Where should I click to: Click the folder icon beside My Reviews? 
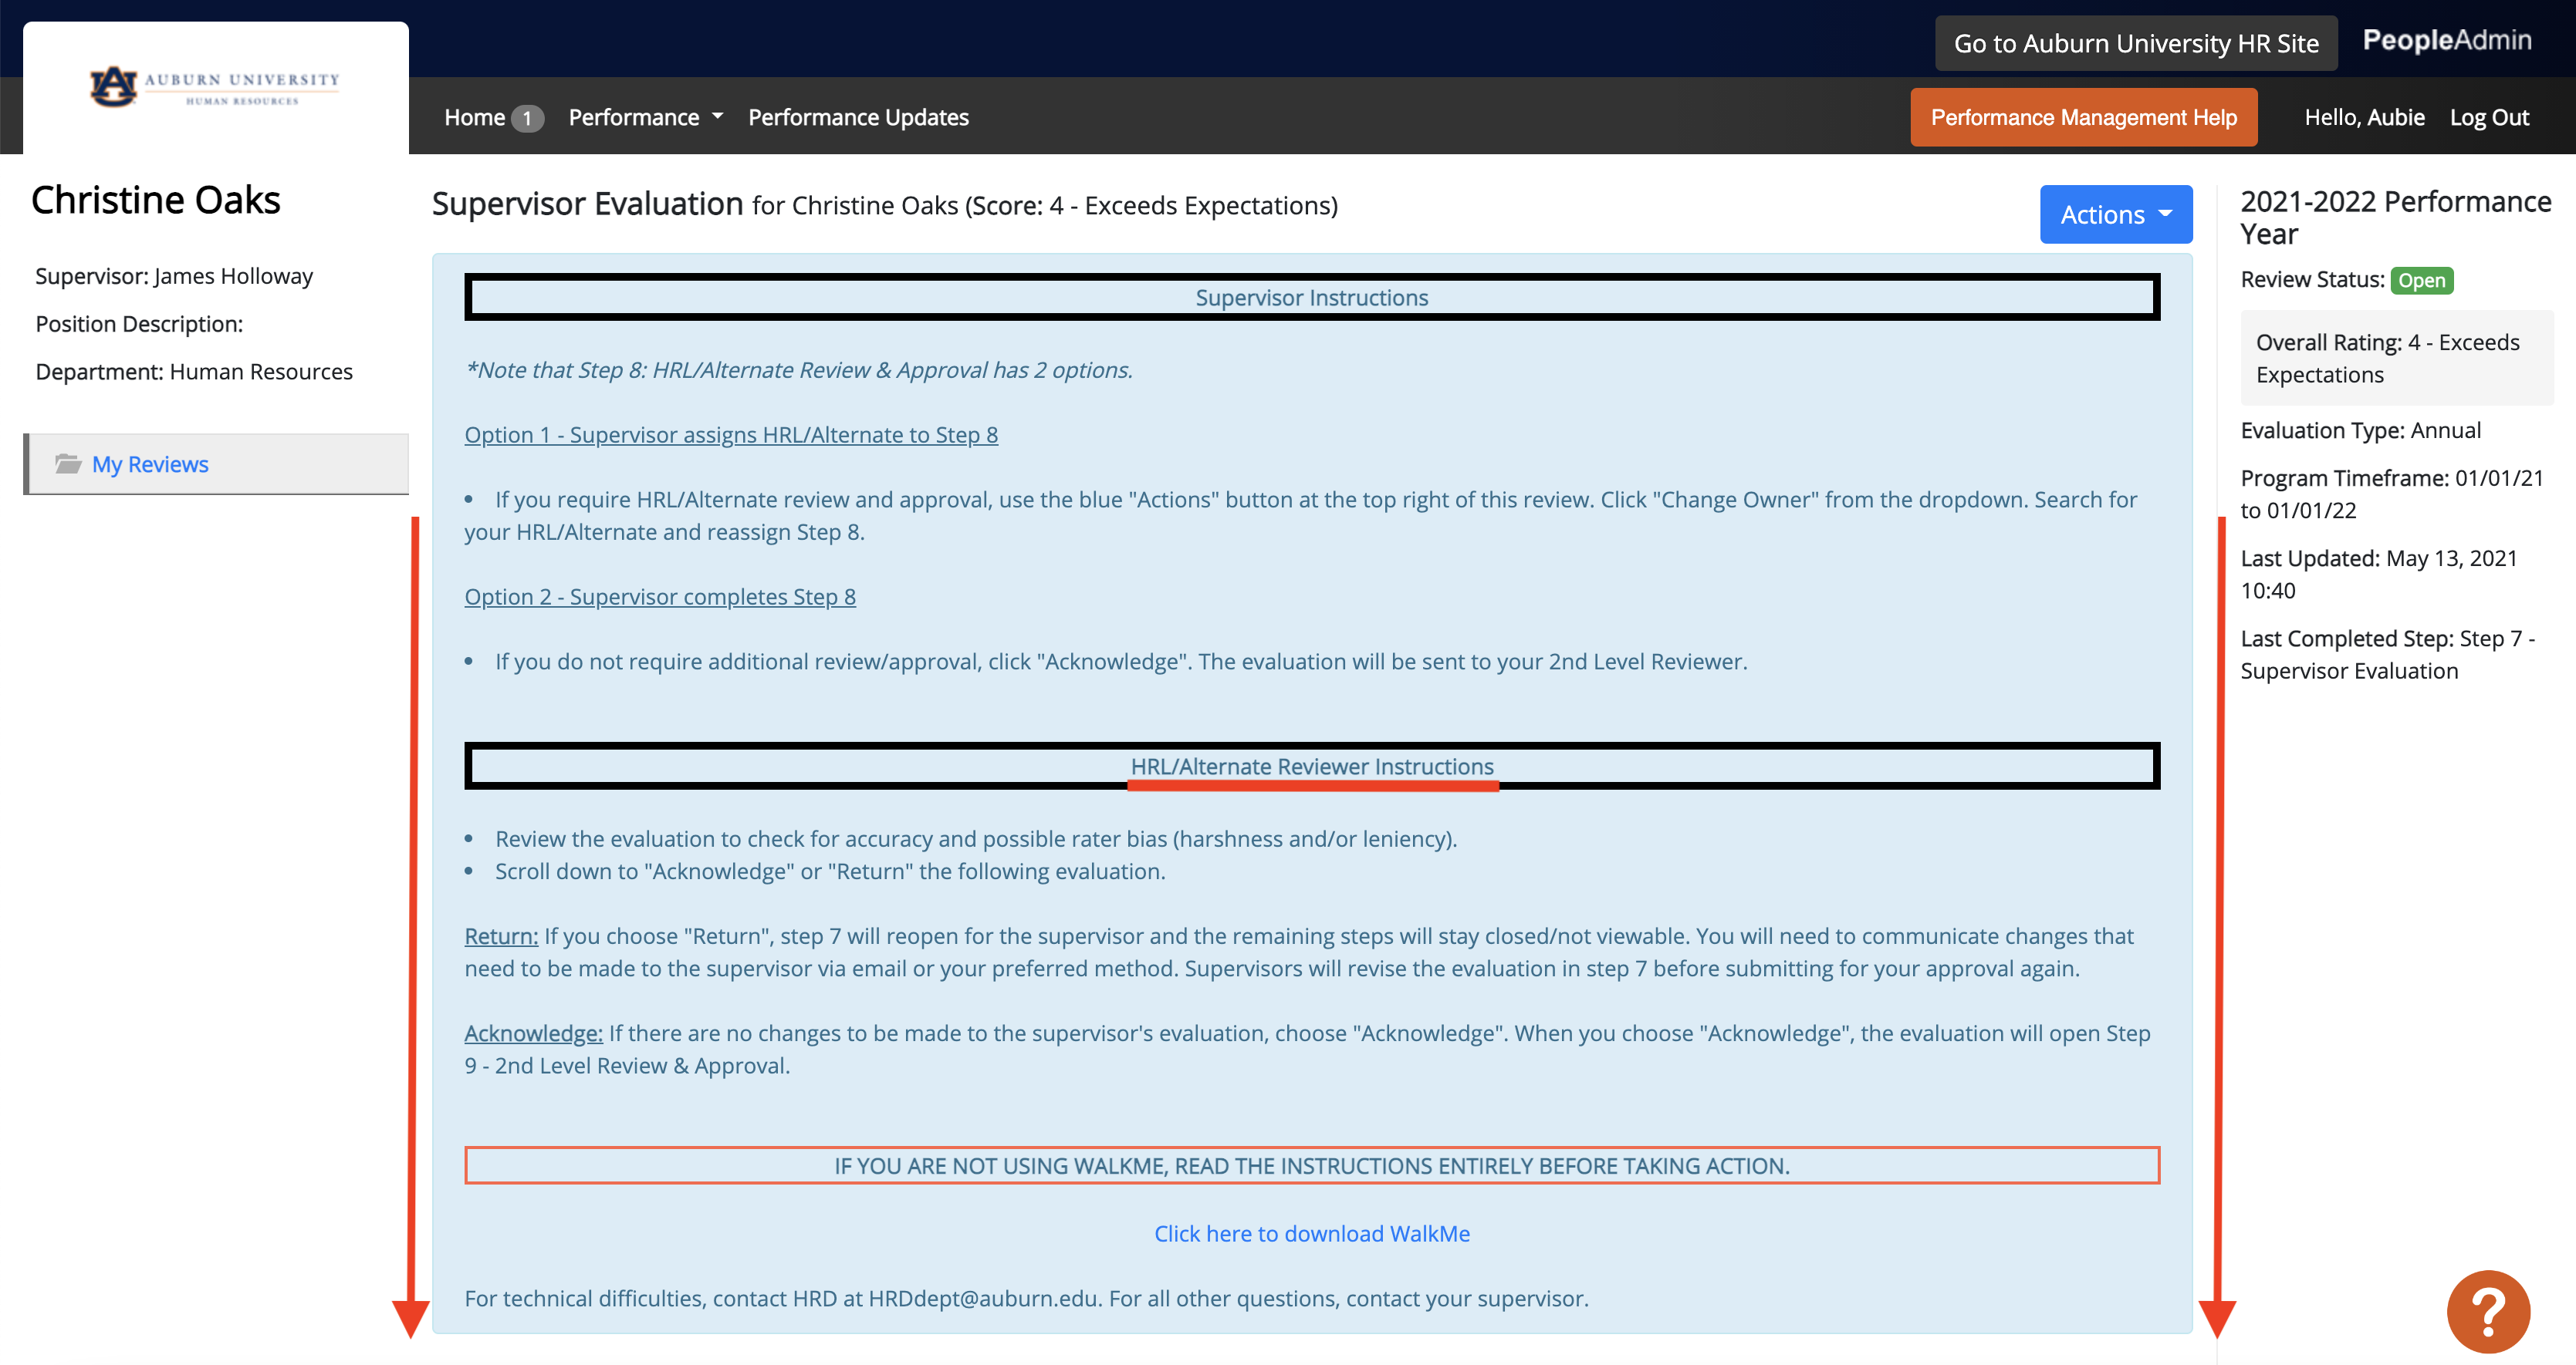68,463
